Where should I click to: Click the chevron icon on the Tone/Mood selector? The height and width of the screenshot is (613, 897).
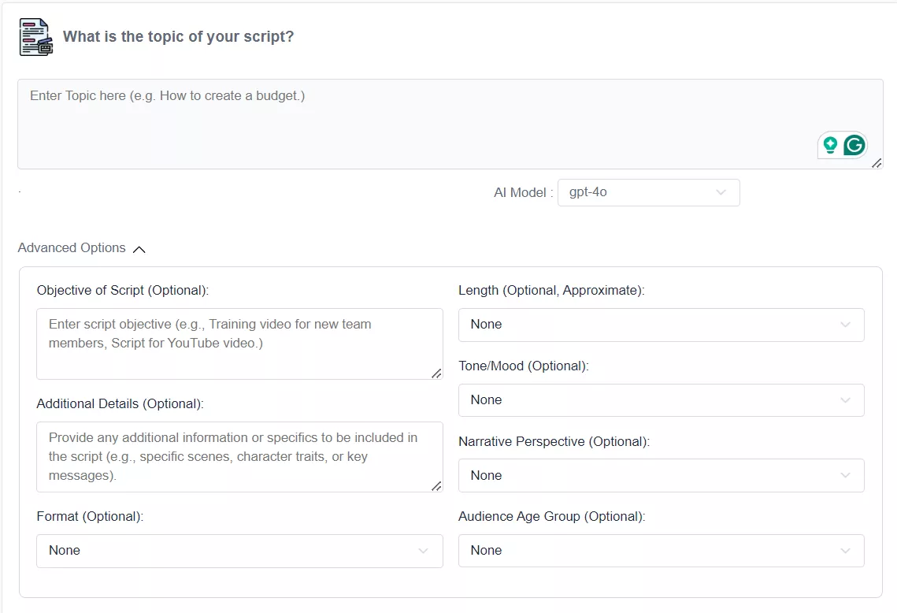[x=846, y=400]
